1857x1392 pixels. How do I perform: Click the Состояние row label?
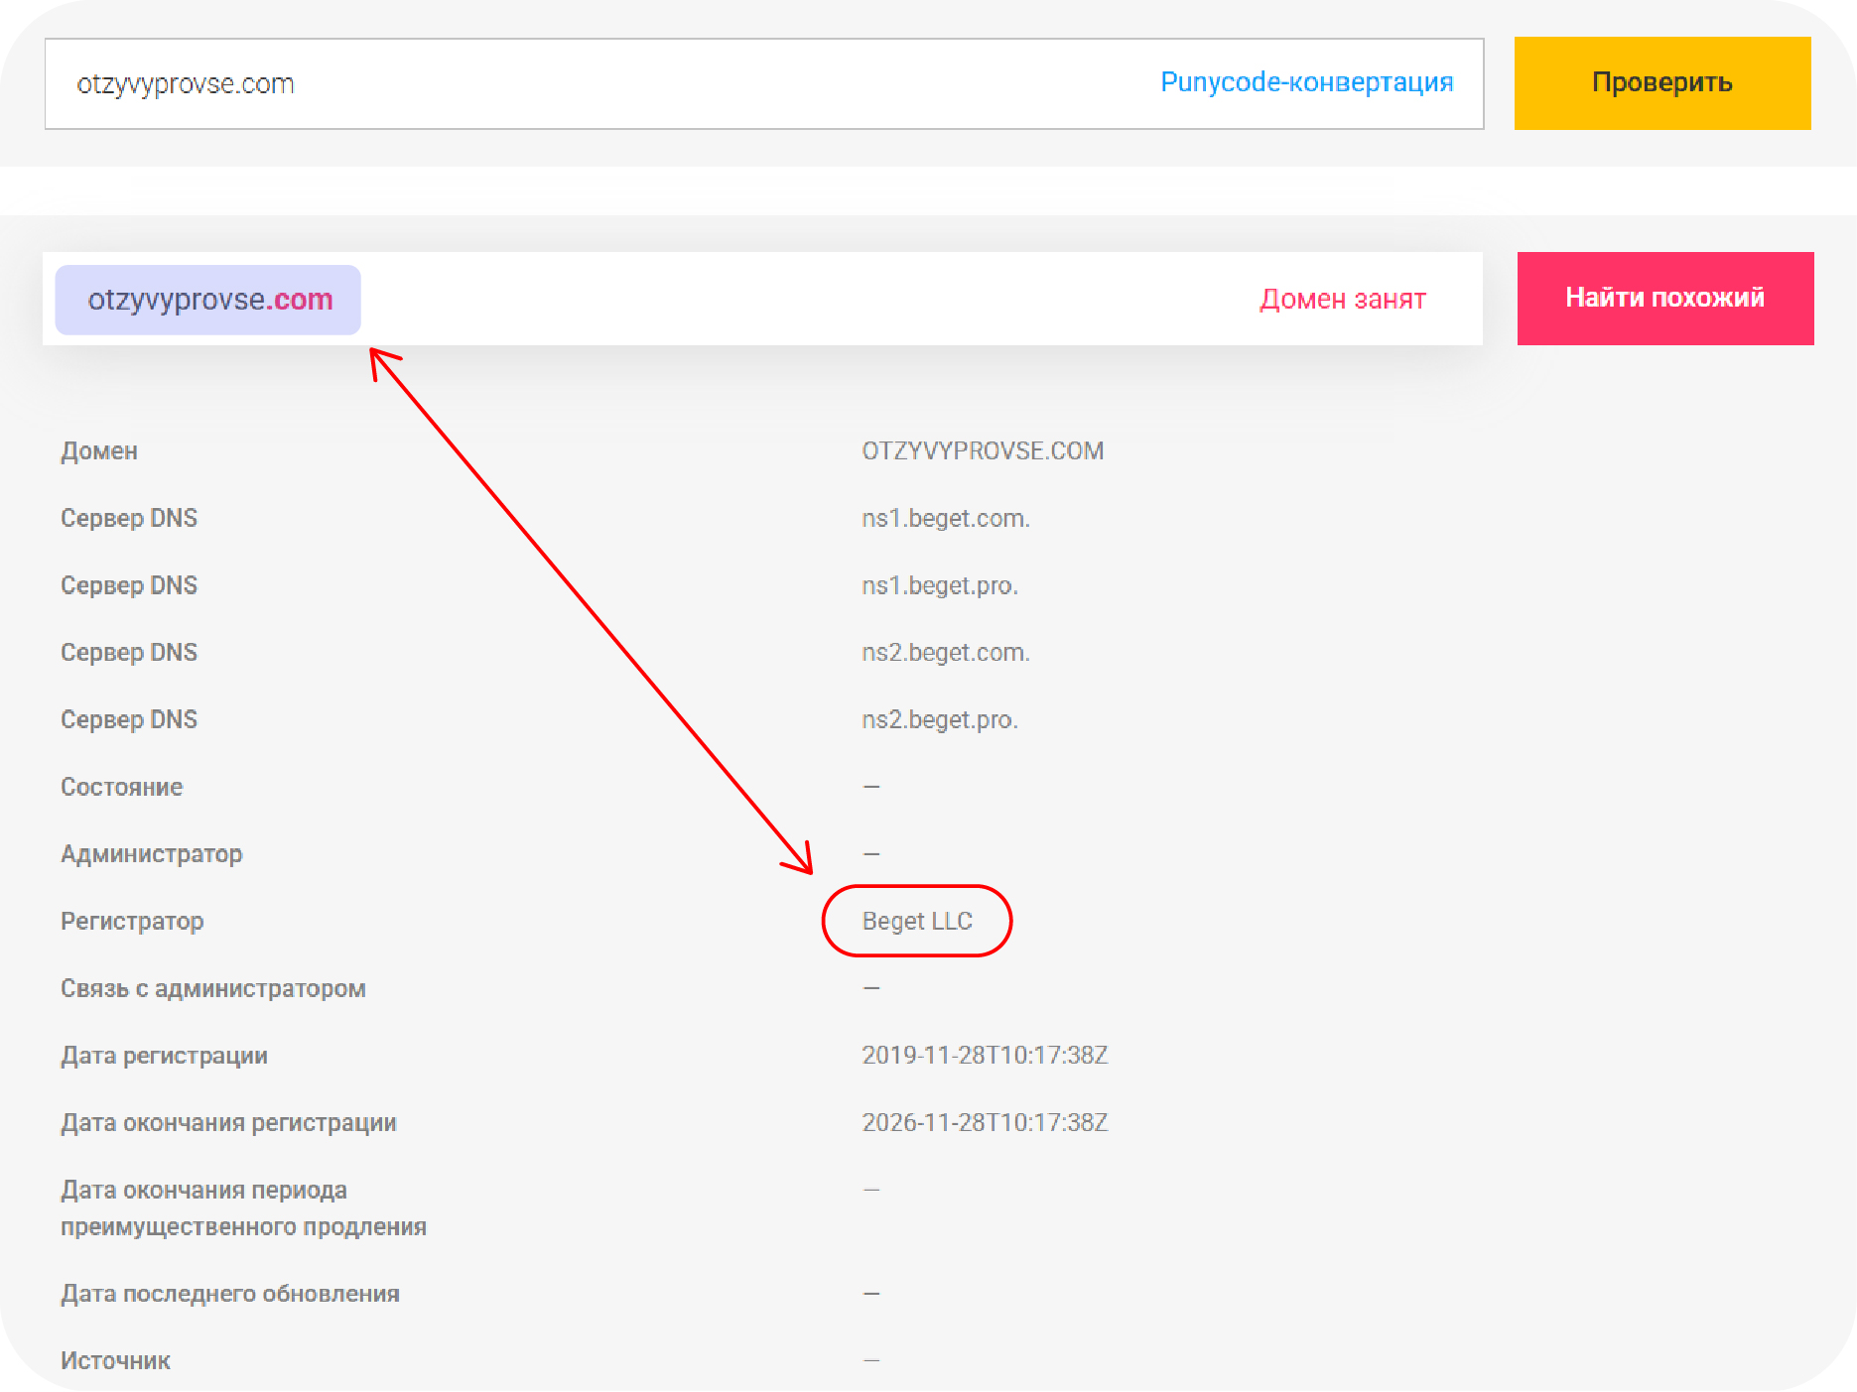coord(121,787)
